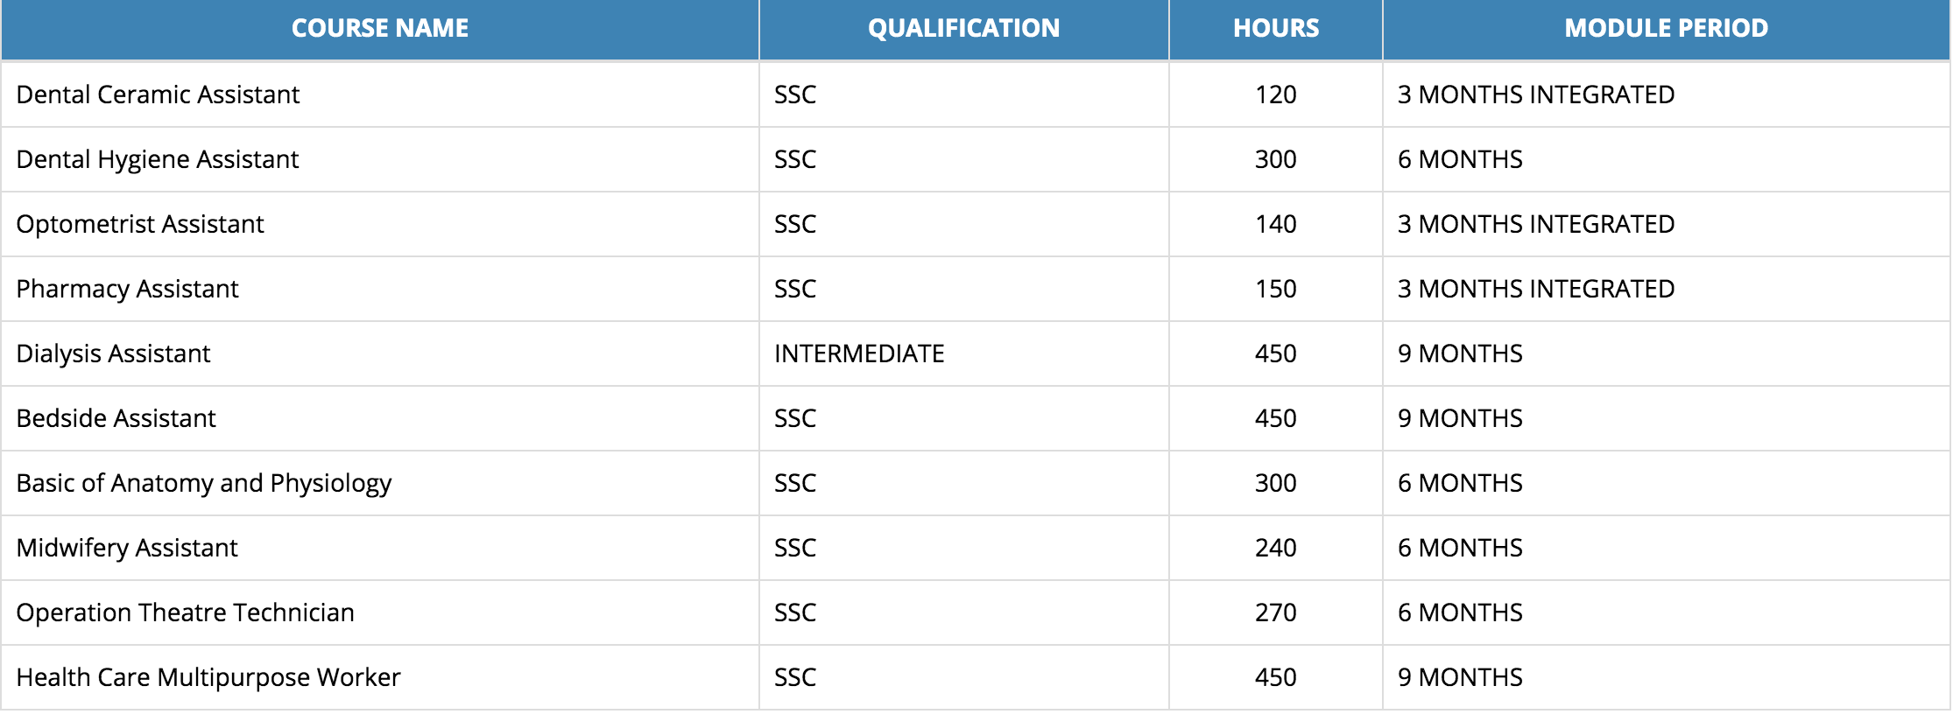Screen dimensions: 1953x714
Task: Click the MODULE PERIOD column header
Action: click(1666, 29)
